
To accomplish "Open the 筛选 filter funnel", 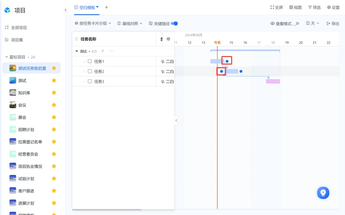I will [310, 7].
